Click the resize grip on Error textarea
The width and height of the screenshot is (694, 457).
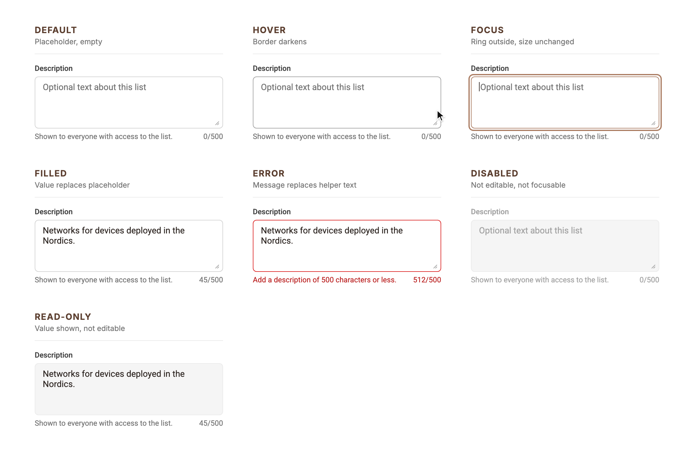coord(435,267)
